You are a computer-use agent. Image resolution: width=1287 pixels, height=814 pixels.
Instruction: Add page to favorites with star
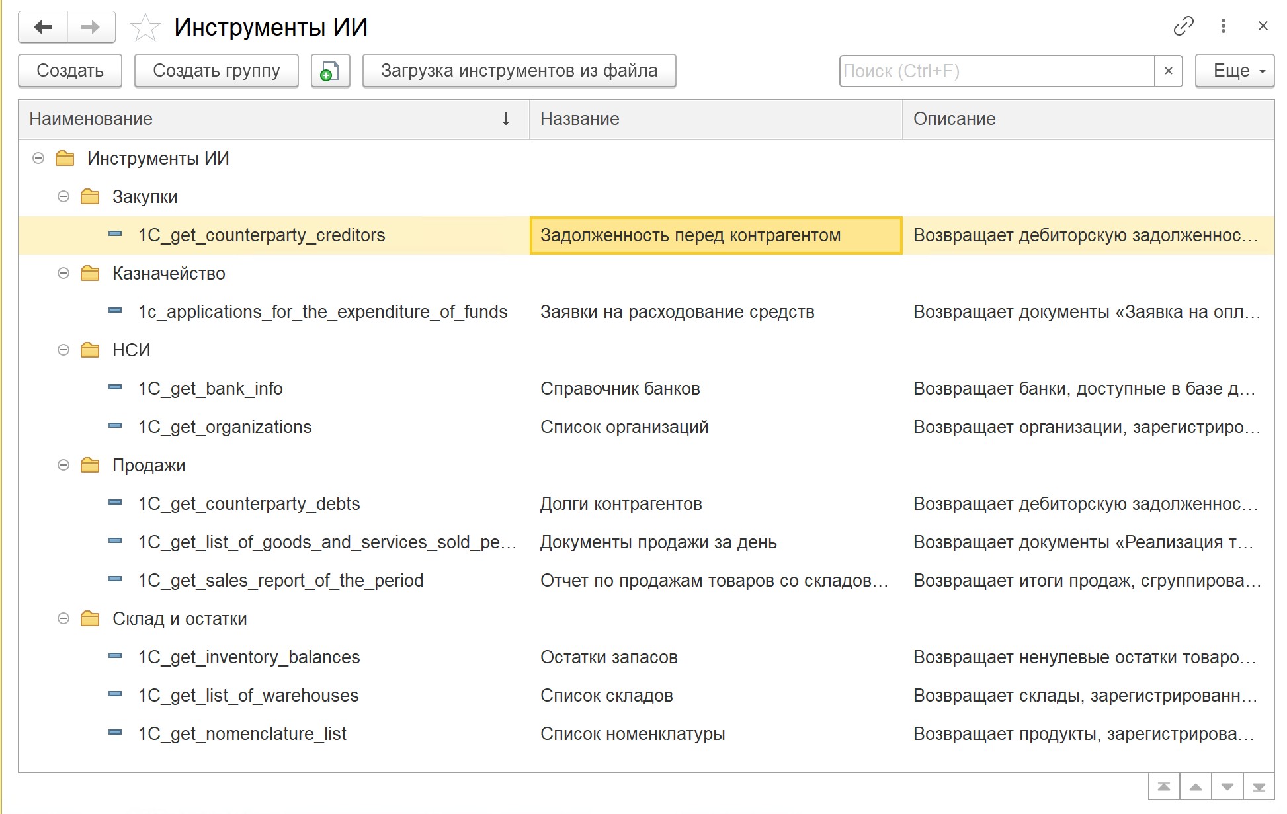[x=145, y=27]
